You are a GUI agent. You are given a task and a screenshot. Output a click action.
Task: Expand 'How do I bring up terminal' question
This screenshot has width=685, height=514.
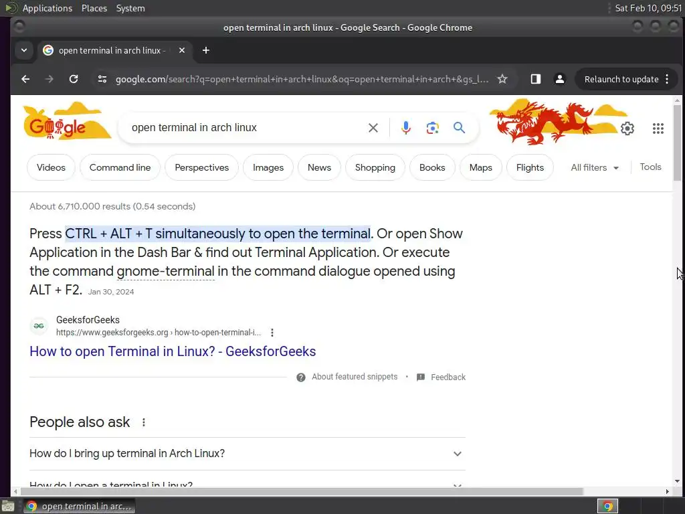point(248,454)
